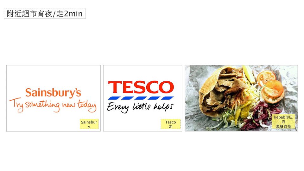Click the 2min text in the title
The width and height of the screenshot is (304, 171).
pyautogui.click(x=73, y=14)
